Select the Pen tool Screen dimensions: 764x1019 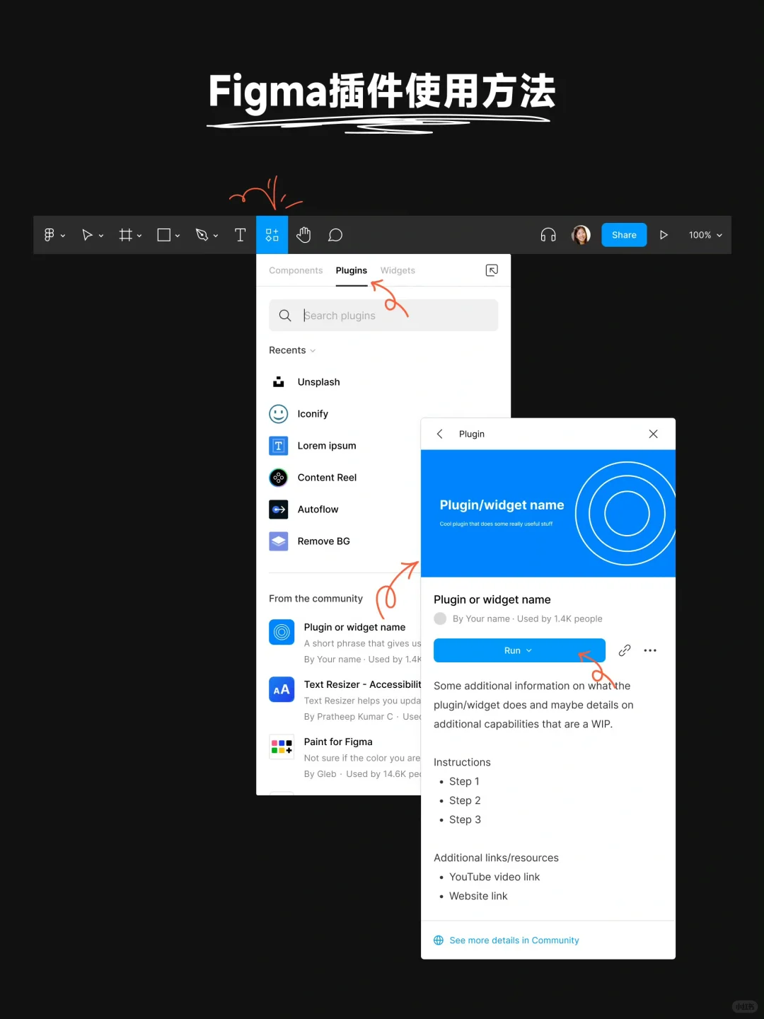pos(202,235)
